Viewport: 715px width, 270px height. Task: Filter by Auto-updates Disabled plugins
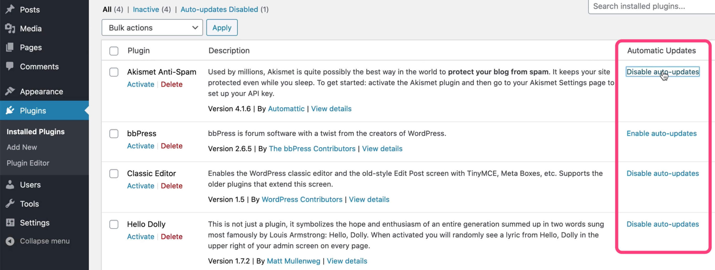point(219,9)
